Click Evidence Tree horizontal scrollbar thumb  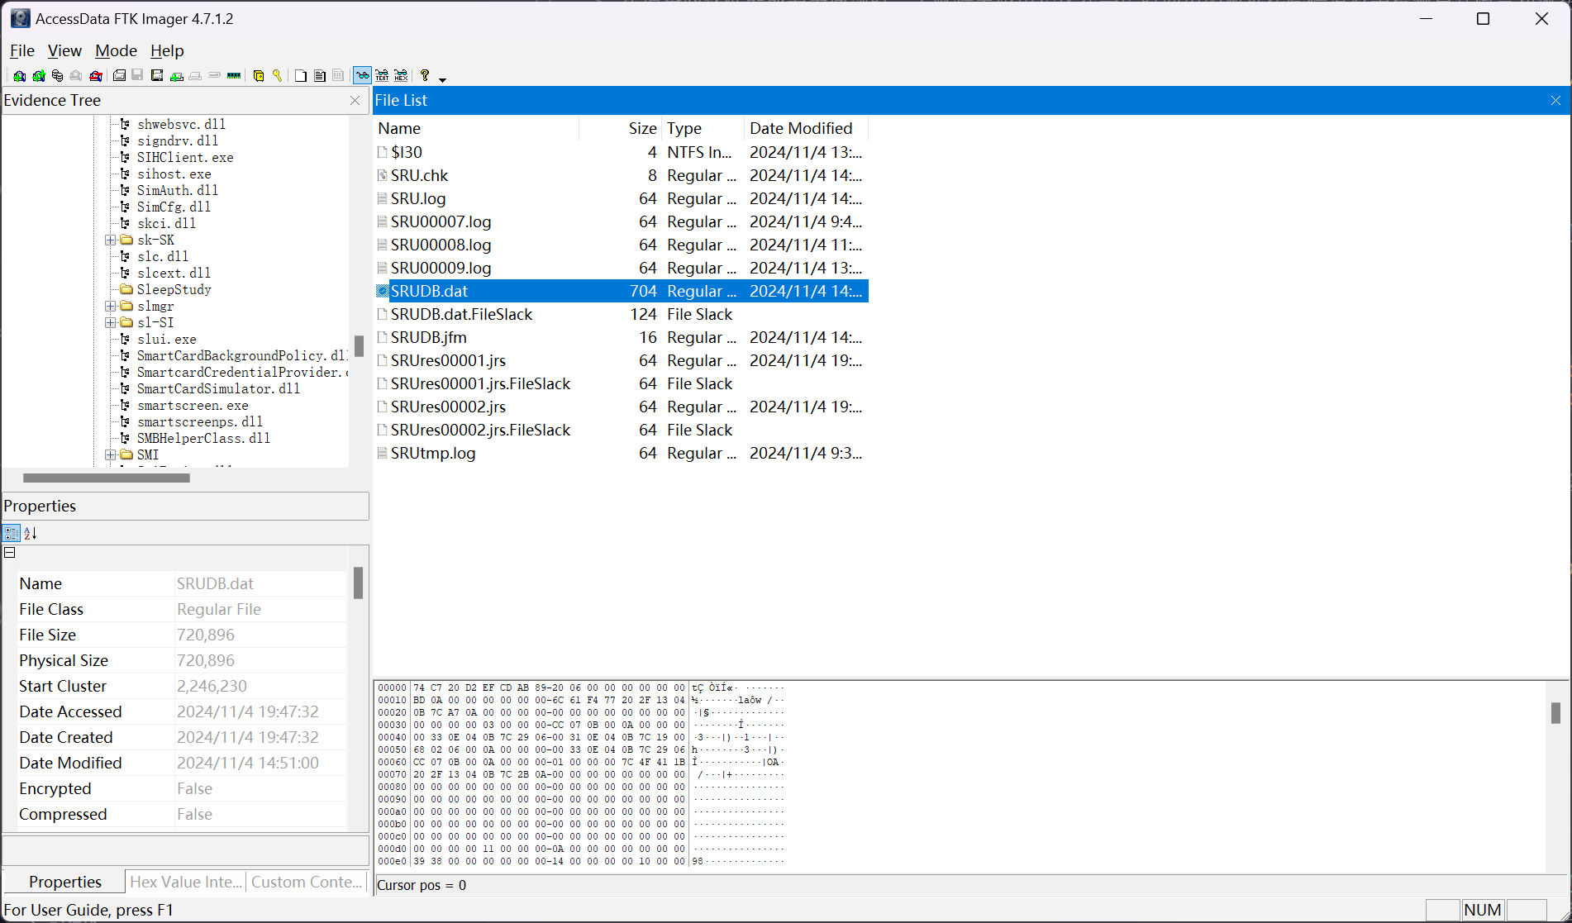[x=107, y=478]
